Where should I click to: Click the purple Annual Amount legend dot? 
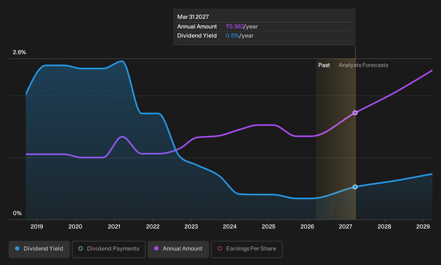point(156,248)
